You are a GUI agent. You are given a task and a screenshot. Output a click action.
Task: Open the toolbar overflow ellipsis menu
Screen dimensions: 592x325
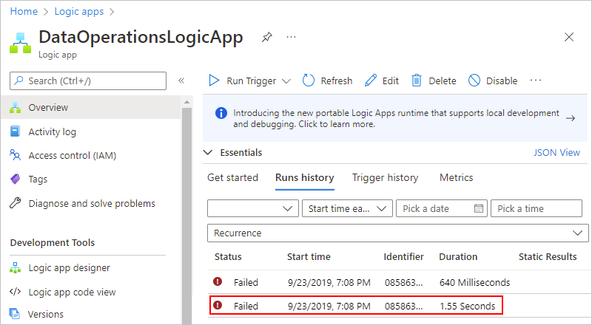[536, 81]
